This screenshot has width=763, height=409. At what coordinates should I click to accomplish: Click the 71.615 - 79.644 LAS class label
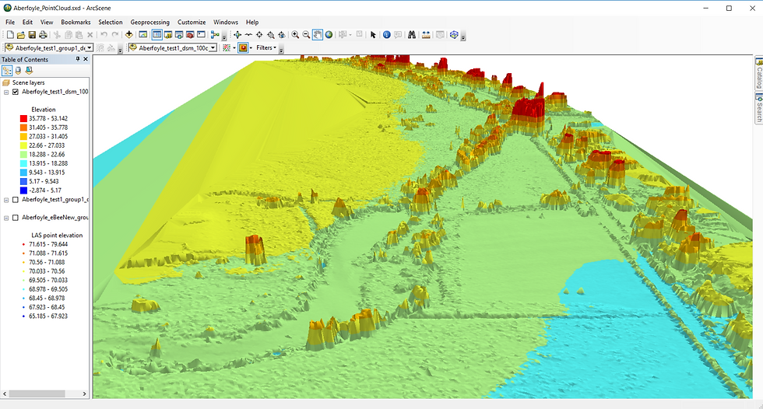click(x=48, y=244)
